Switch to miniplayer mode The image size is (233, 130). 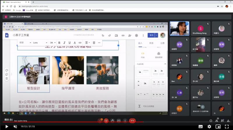(218, 127)
